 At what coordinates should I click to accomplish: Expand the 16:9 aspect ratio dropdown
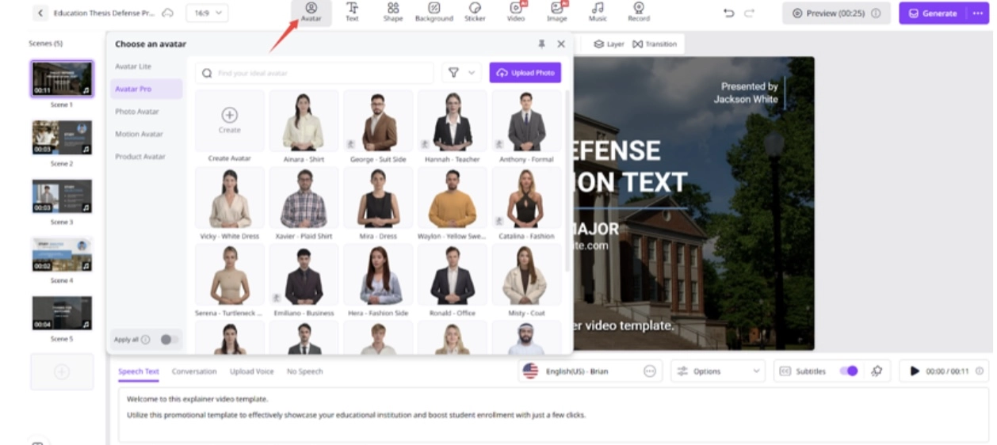pyautogui.click(x=207, y=13)
